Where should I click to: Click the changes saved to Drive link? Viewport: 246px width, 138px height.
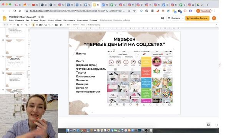point(115,20)
